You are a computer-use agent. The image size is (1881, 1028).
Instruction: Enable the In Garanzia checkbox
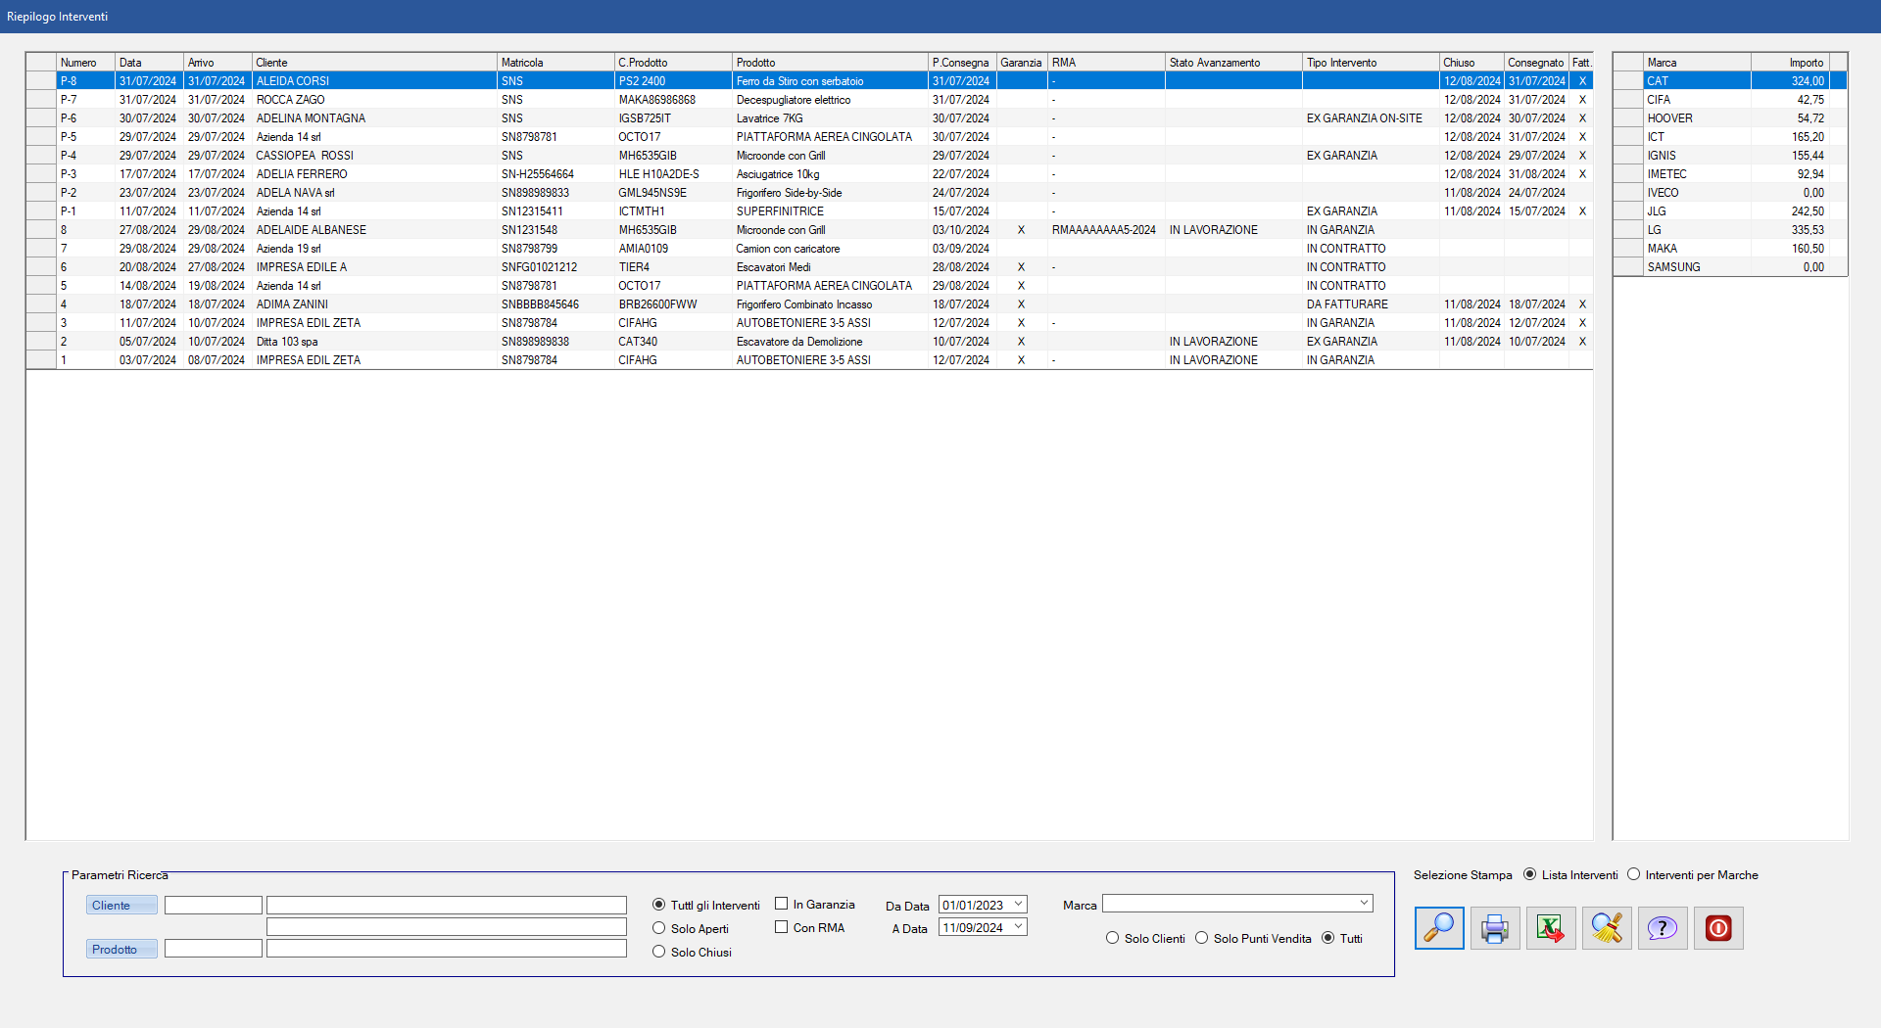pos(782,905)
